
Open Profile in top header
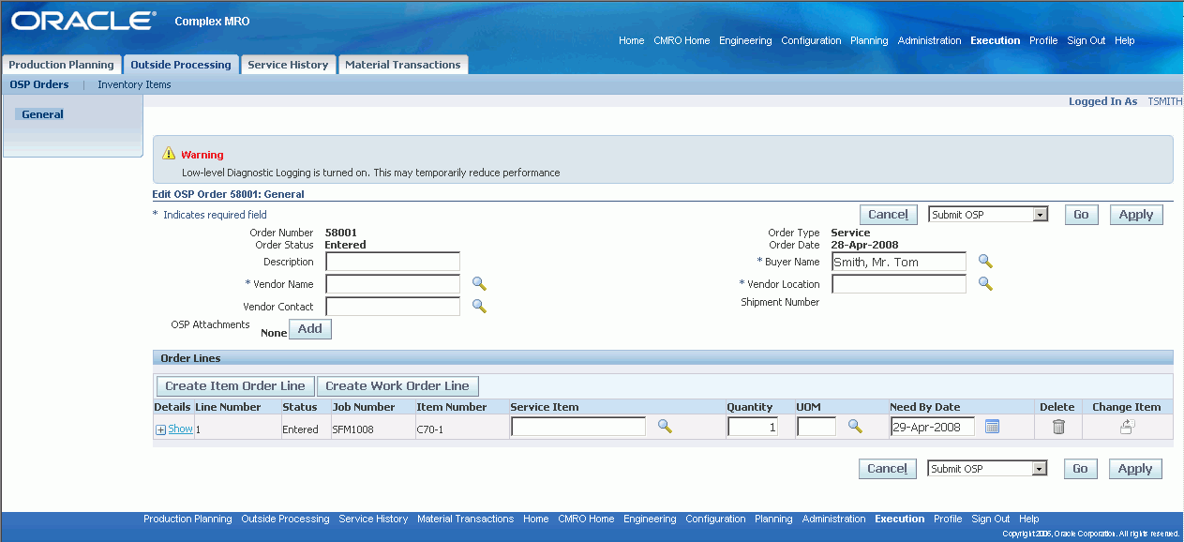[1043, 40]
